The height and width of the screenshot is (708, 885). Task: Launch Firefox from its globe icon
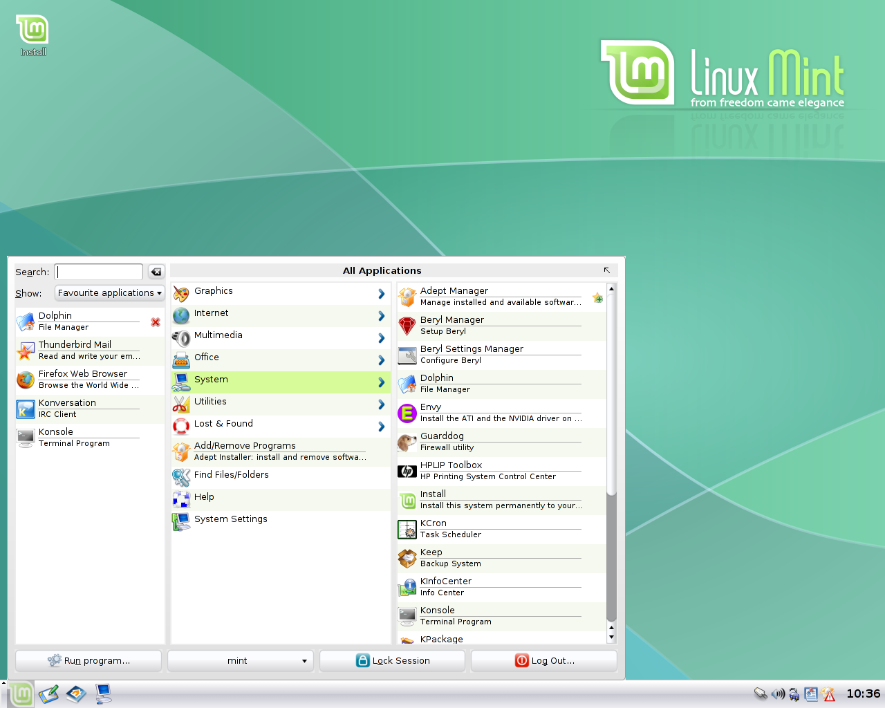pyautogui.click(x=26, y=380)
